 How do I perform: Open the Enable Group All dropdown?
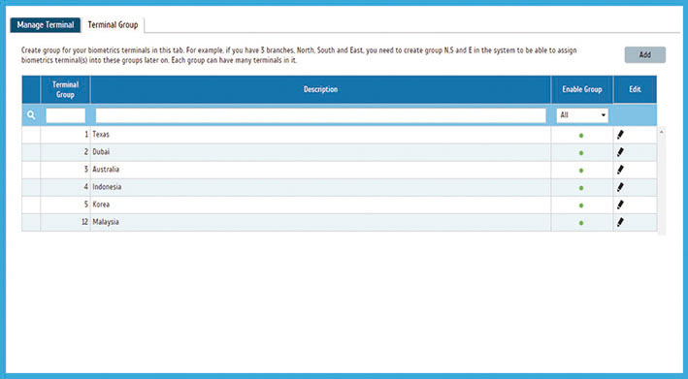click(x=582, y=115)
